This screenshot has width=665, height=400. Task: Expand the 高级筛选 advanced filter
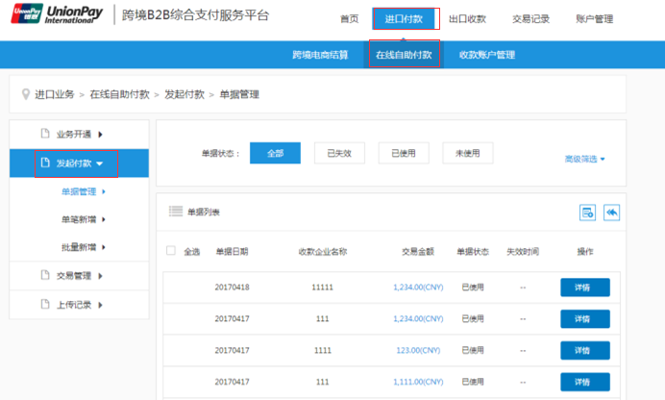[584, 159]
